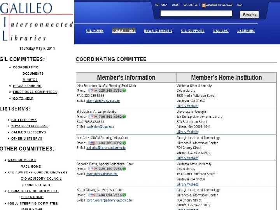
Task: Open CIO Advisory Council link
Action: click(x=41, y=178)
